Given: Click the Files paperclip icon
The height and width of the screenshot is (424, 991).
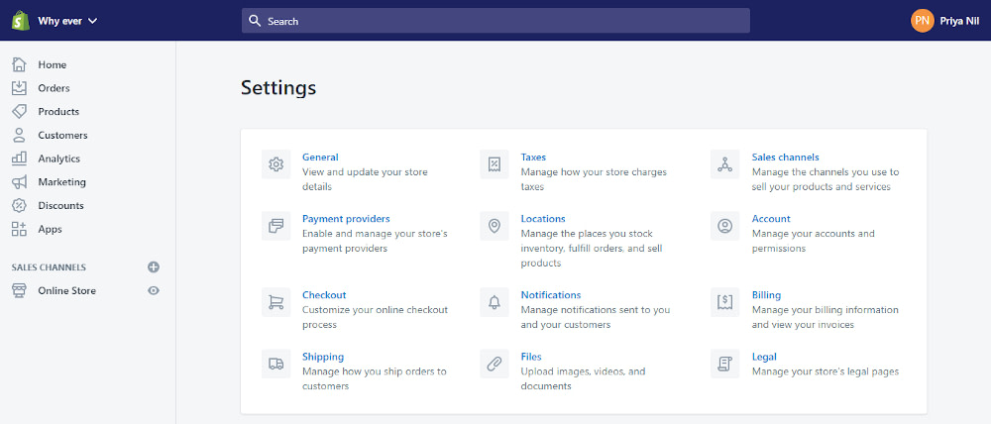Looking at the screenshot, I should [495, 364].
